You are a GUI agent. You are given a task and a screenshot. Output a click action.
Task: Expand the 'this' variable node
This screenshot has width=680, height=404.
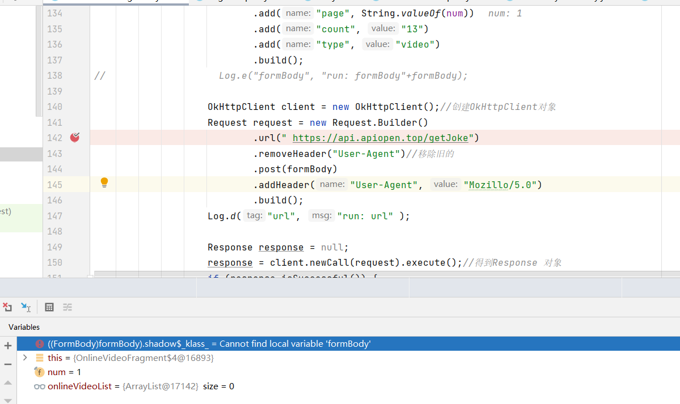point(25,358)
